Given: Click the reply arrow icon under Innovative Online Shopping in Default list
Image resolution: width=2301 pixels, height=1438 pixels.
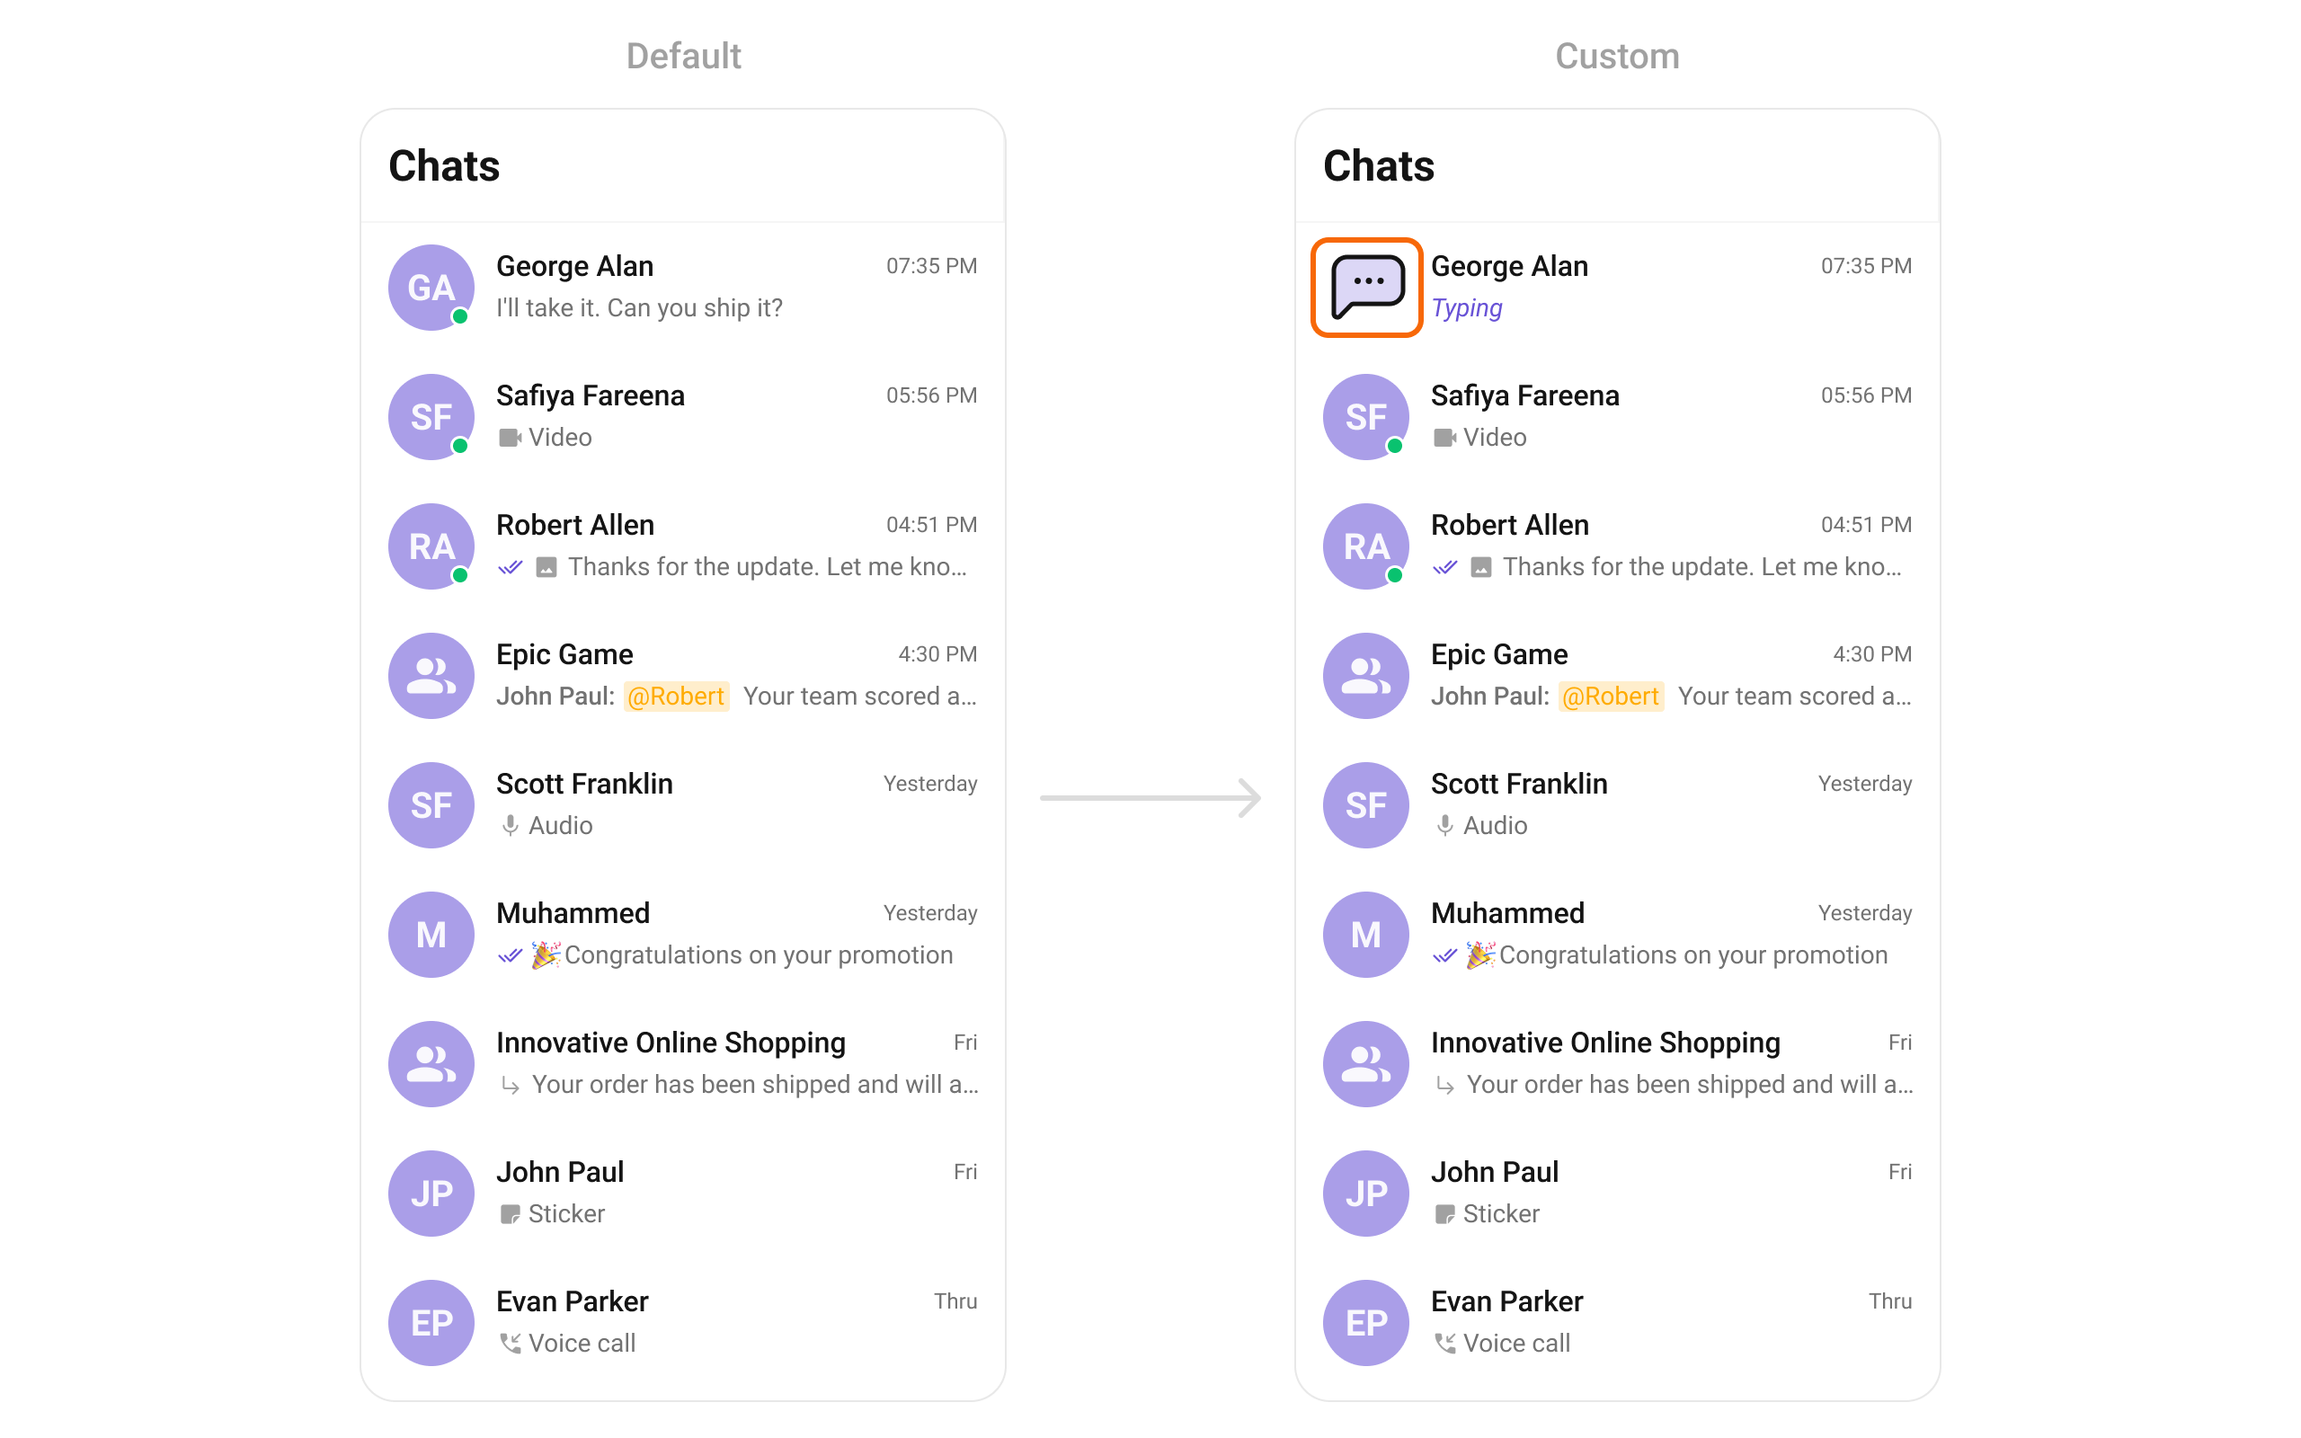Looking at the screenshot, I should click(x=510, y=1084).
